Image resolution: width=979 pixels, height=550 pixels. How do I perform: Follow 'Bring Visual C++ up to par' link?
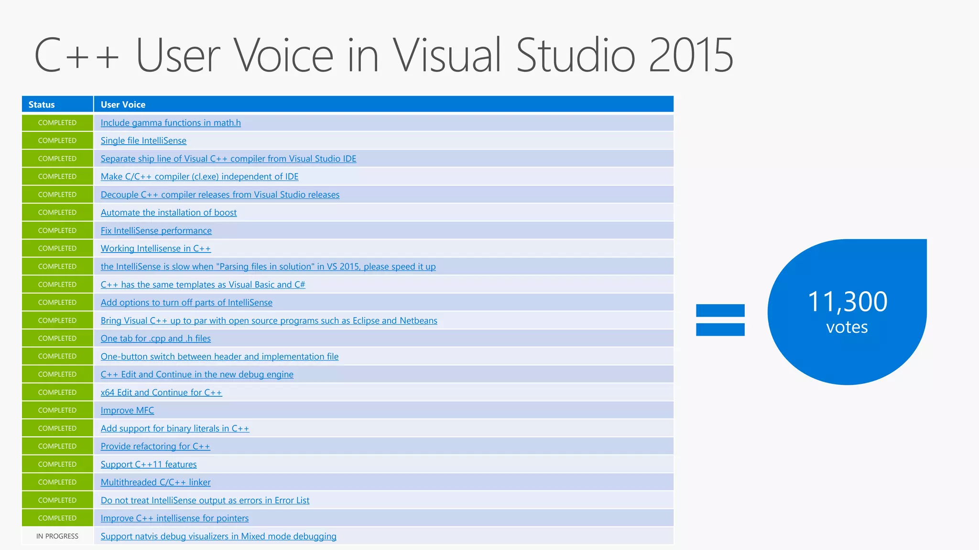pos(269,320)
